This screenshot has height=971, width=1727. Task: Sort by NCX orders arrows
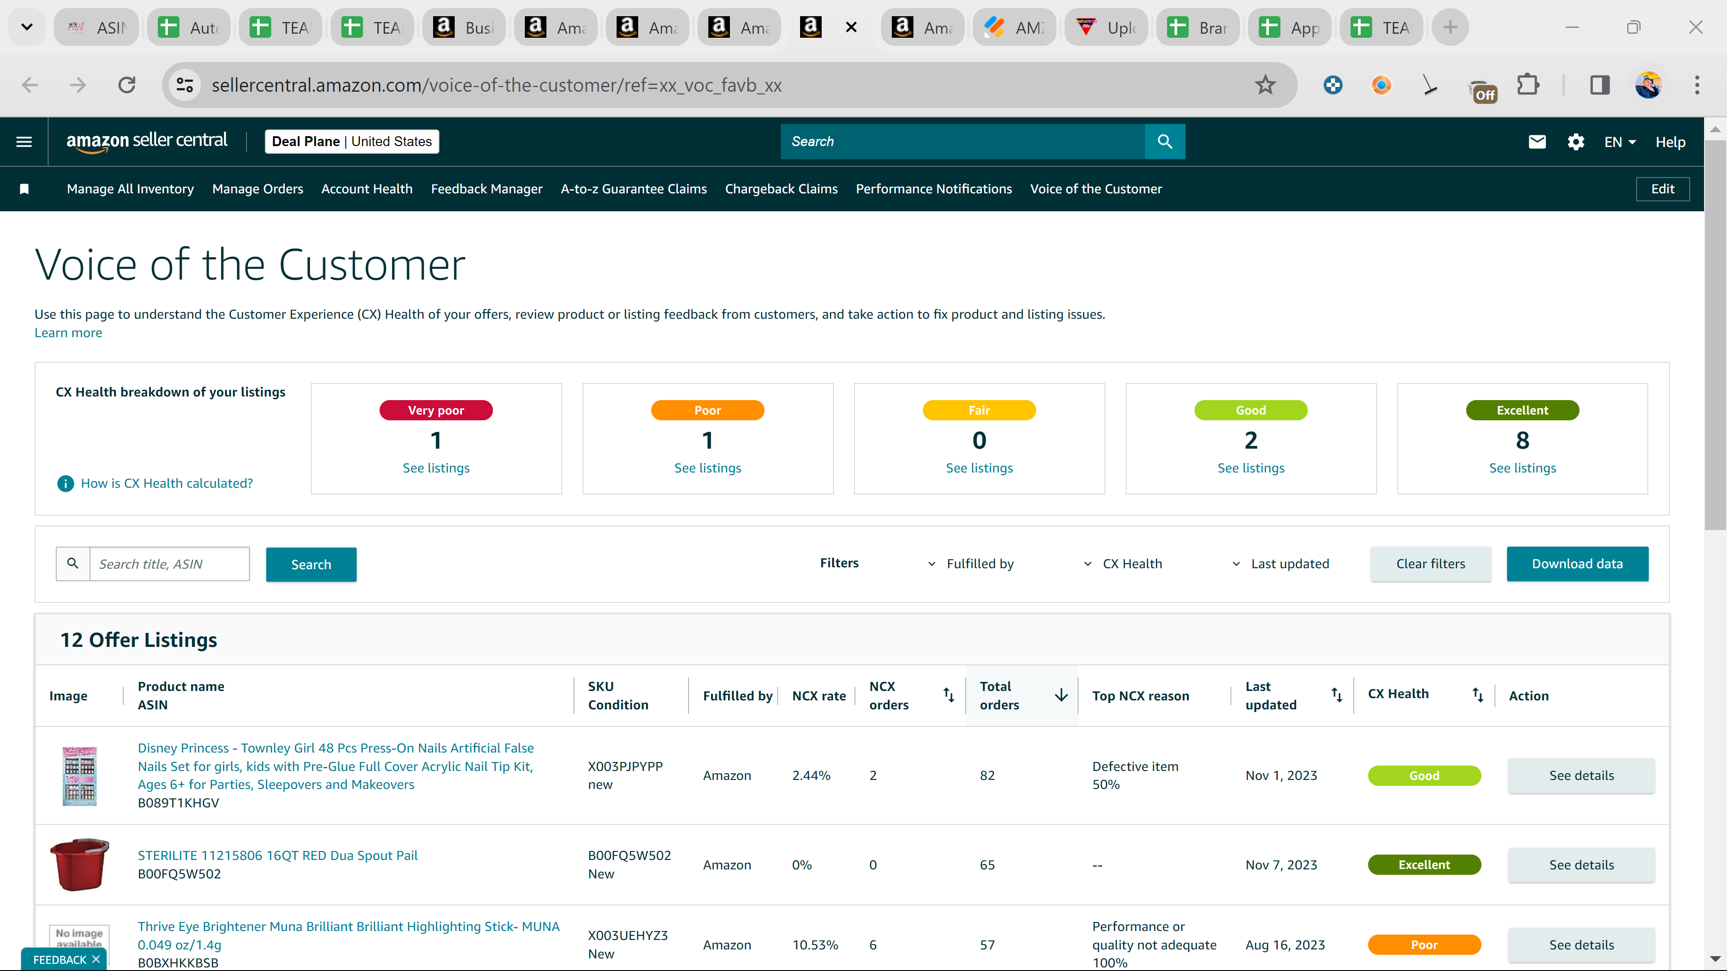coord(948,695)
